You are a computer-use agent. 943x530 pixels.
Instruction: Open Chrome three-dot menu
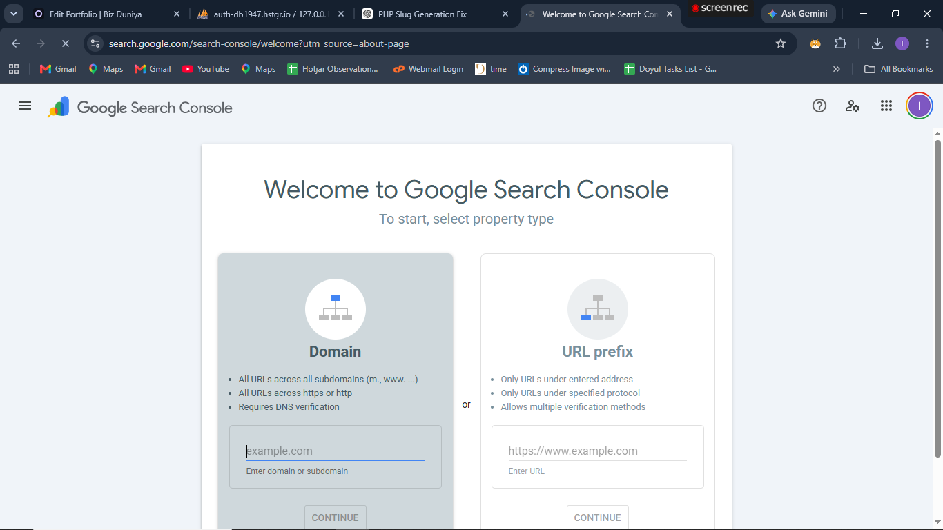click(927, 43)
